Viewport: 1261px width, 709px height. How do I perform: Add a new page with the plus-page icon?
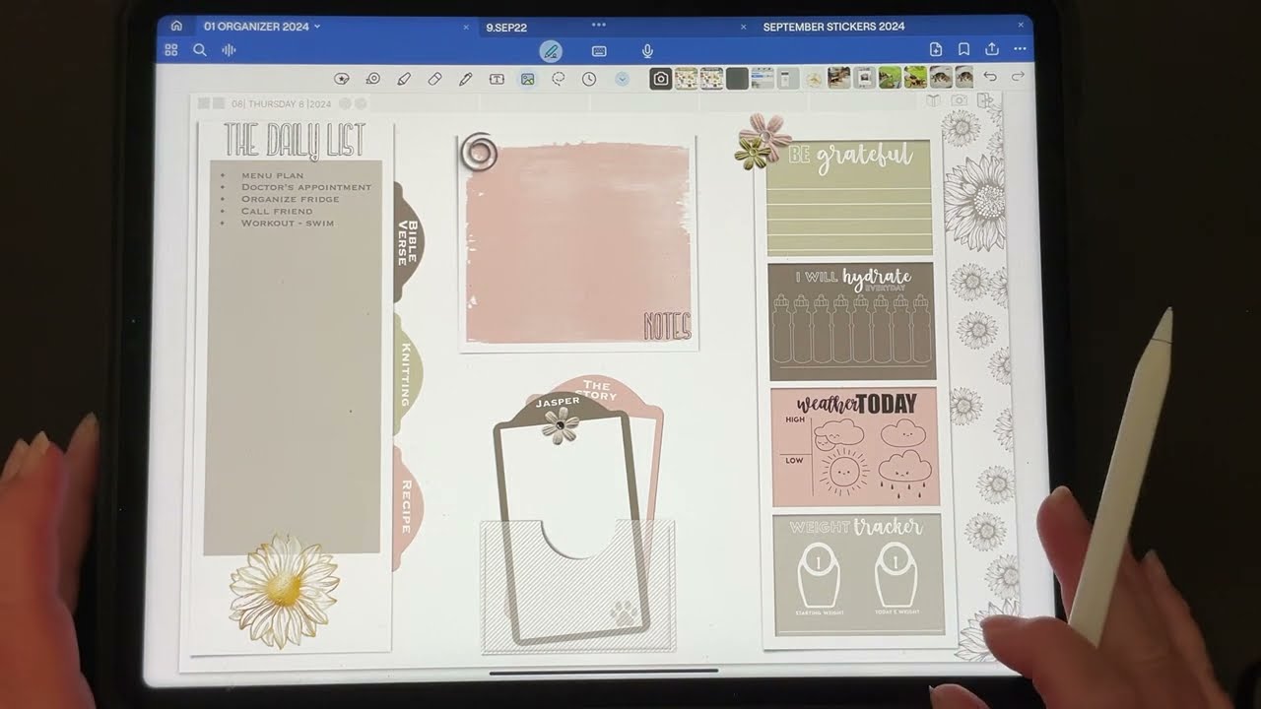tap(936, 49)
